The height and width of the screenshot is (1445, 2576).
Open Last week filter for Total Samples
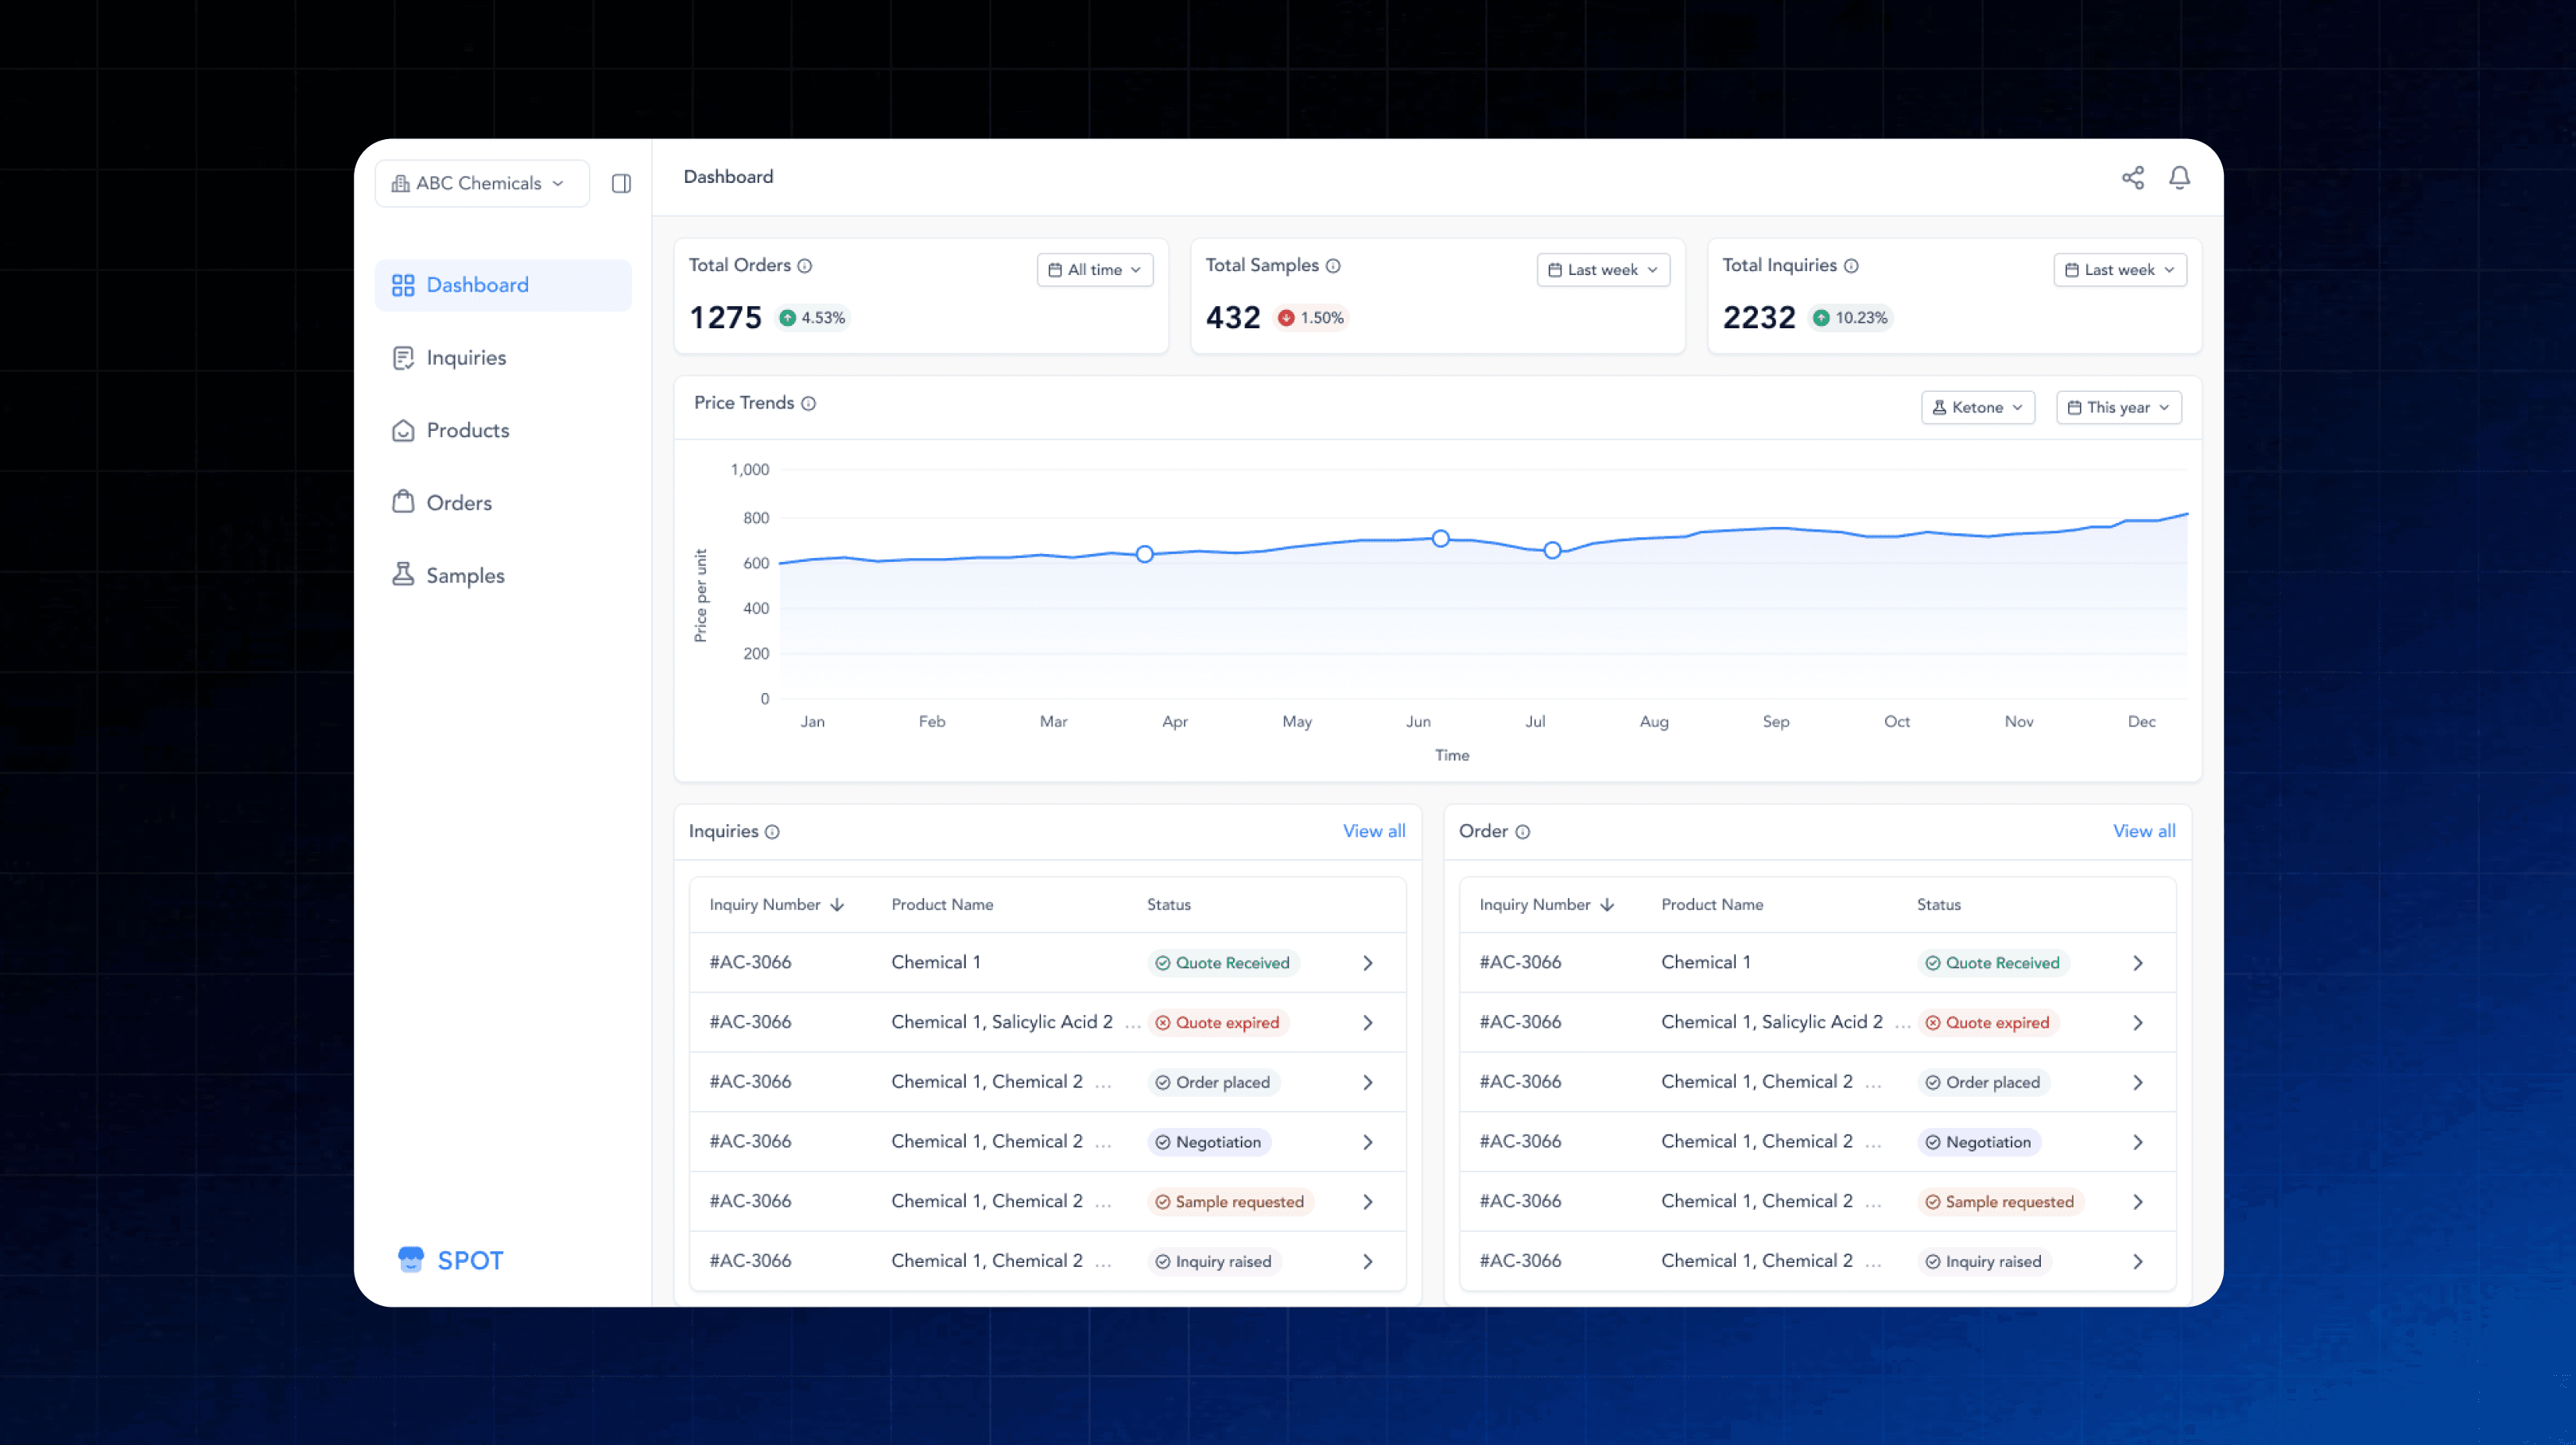1603,270
